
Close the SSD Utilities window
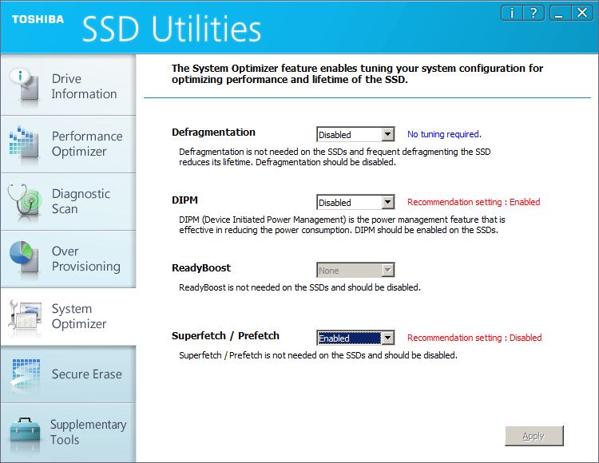click(581, 14)
